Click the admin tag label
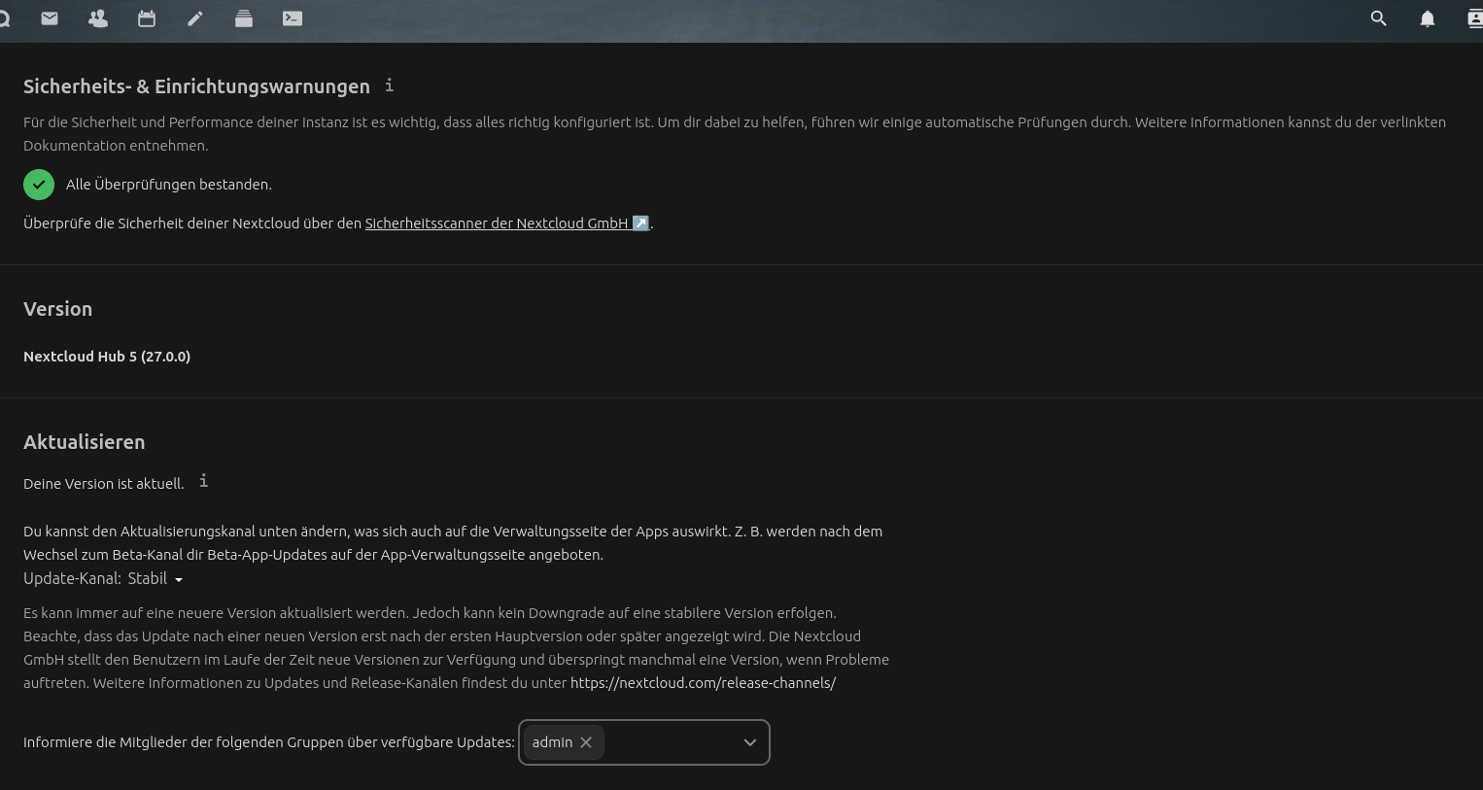 click(552, 742)
